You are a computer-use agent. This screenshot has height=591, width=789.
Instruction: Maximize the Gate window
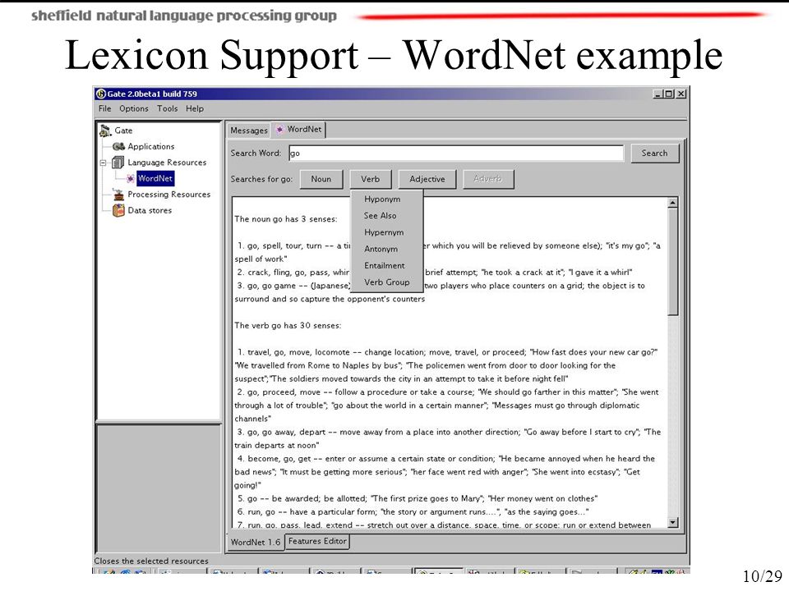tap(669, 94)
